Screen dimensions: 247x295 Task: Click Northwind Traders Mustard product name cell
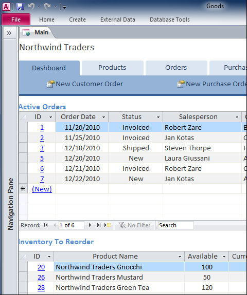pos(119,278)
